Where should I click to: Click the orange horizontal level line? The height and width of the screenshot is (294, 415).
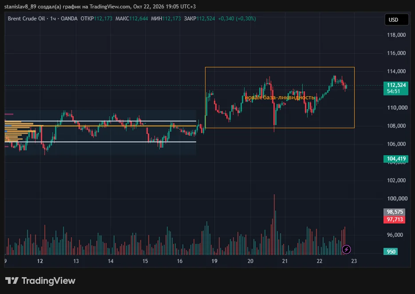tap(100, 126)
